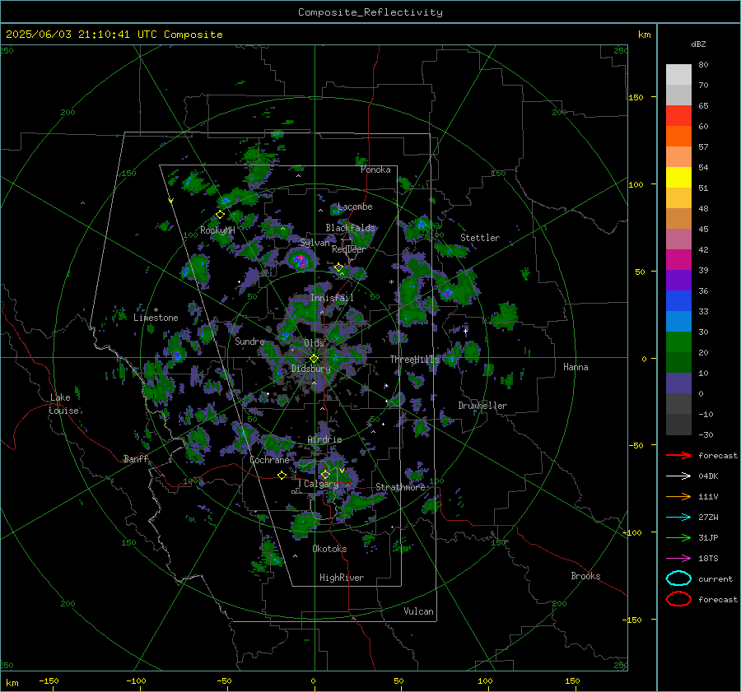Viewport: 741px width, 692px height.
Task: Click the green 31JP arrow icon
Action: pyautogui.click(x=678, y=537)
